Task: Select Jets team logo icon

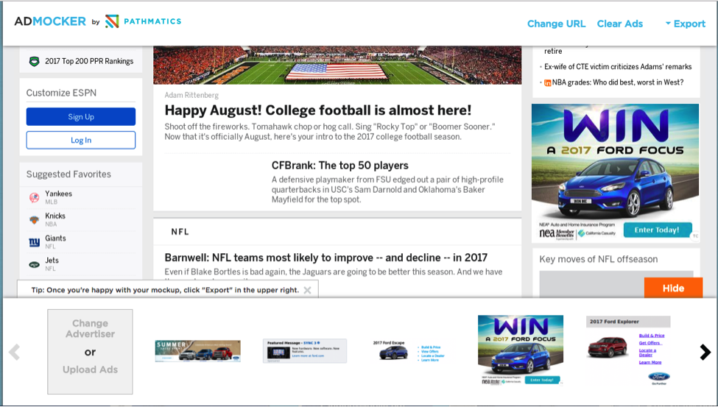Action: [35, 265]
